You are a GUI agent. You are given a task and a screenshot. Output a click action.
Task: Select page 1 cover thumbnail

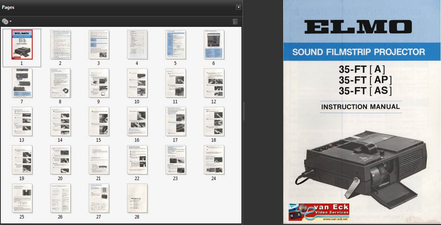tap(22, 45)
